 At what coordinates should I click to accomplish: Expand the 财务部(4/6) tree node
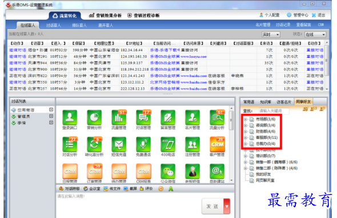pyautogui.click(x=245, y=131)
